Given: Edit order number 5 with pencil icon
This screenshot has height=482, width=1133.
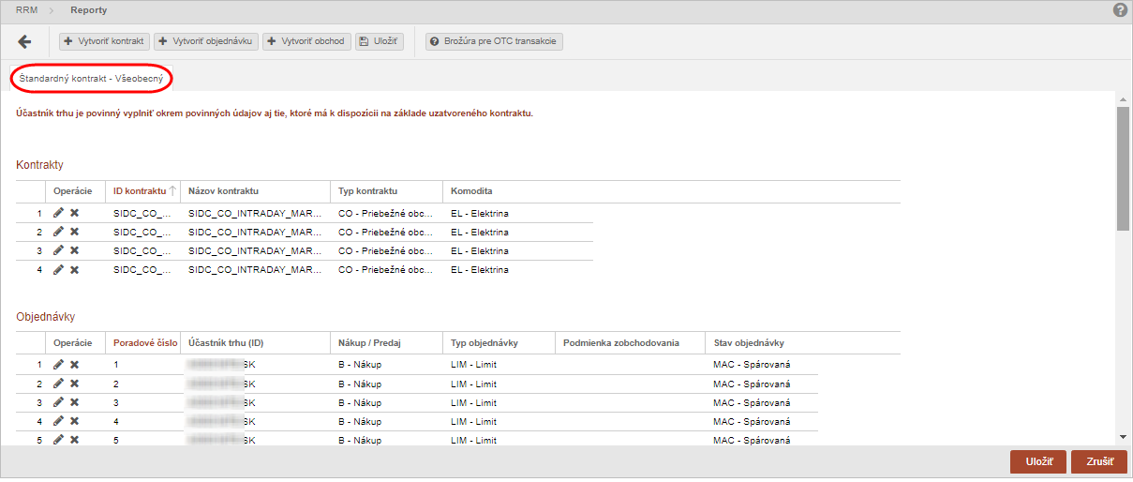Looking at the screenshot, I should (x=59, y=440).
